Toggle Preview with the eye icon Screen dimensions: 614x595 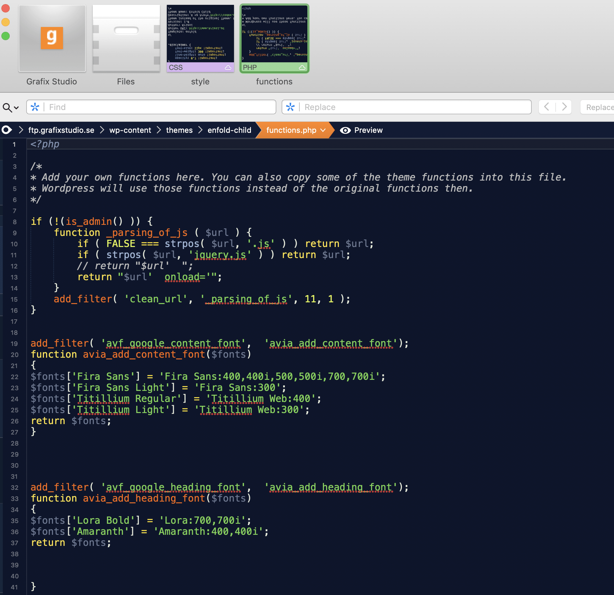click(361, 130)
